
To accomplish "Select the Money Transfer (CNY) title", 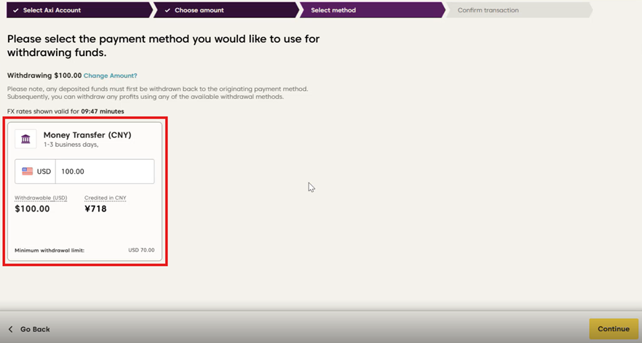I will pos(87,134).
